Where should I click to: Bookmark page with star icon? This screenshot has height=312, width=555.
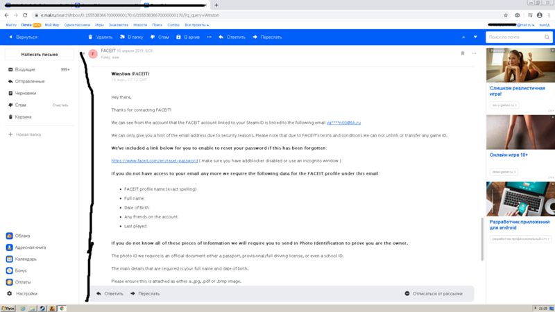[x=506, y=15]
